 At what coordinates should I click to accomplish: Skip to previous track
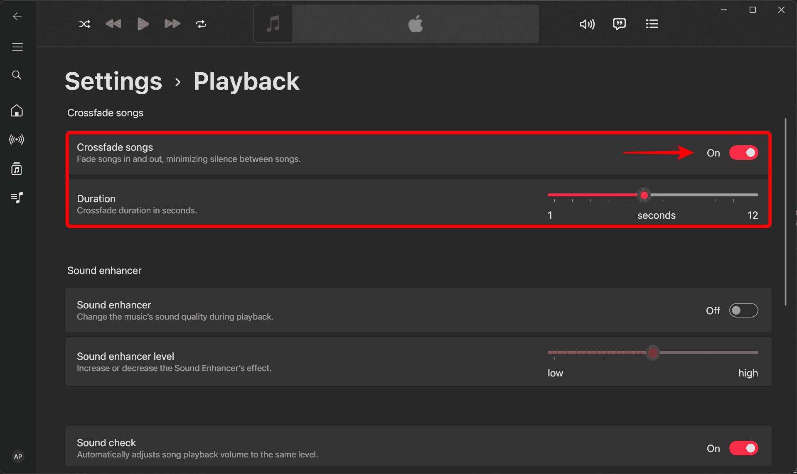click(x=113, y=24)
